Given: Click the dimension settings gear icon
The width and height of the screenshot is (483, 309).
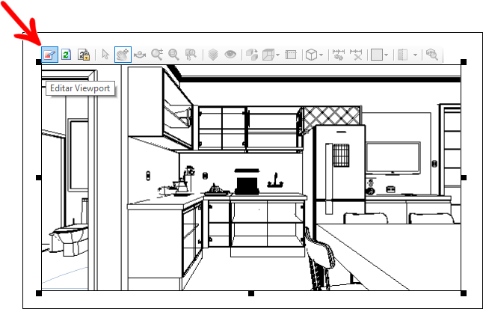Looking at the screenshot, I should (339, 55).
